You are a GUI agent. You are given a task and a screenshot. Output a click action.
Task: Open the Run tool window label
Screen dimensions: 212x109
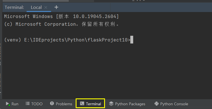(15, 104)
